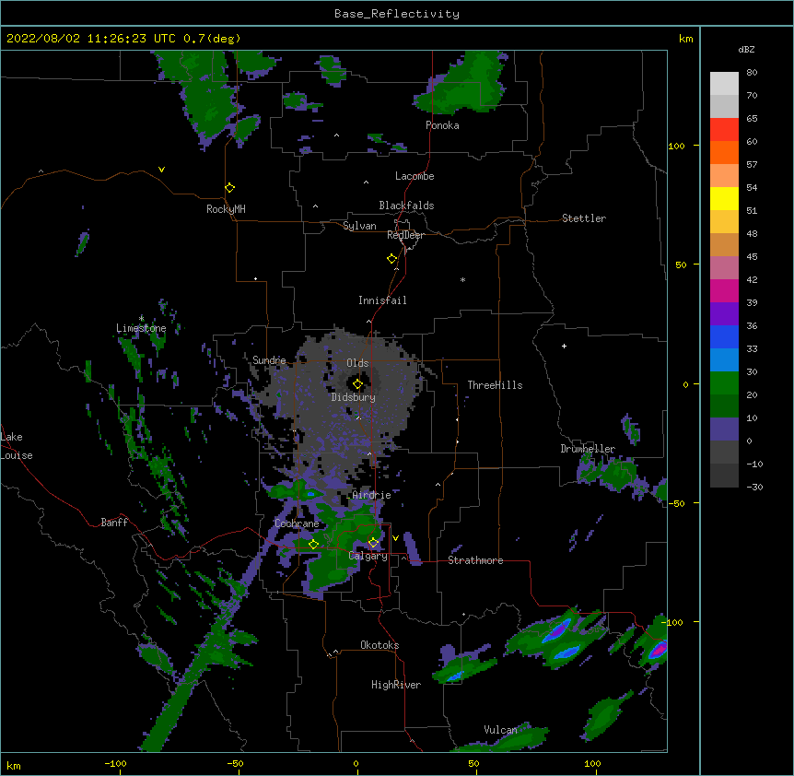Select the radar site diamond between Olds and Didsbury
The height and width of the screenshot is (776, 794).
357,384
